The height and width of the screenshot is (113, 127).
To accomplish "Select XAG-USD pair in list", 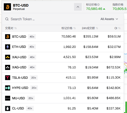I will point(63,67).
